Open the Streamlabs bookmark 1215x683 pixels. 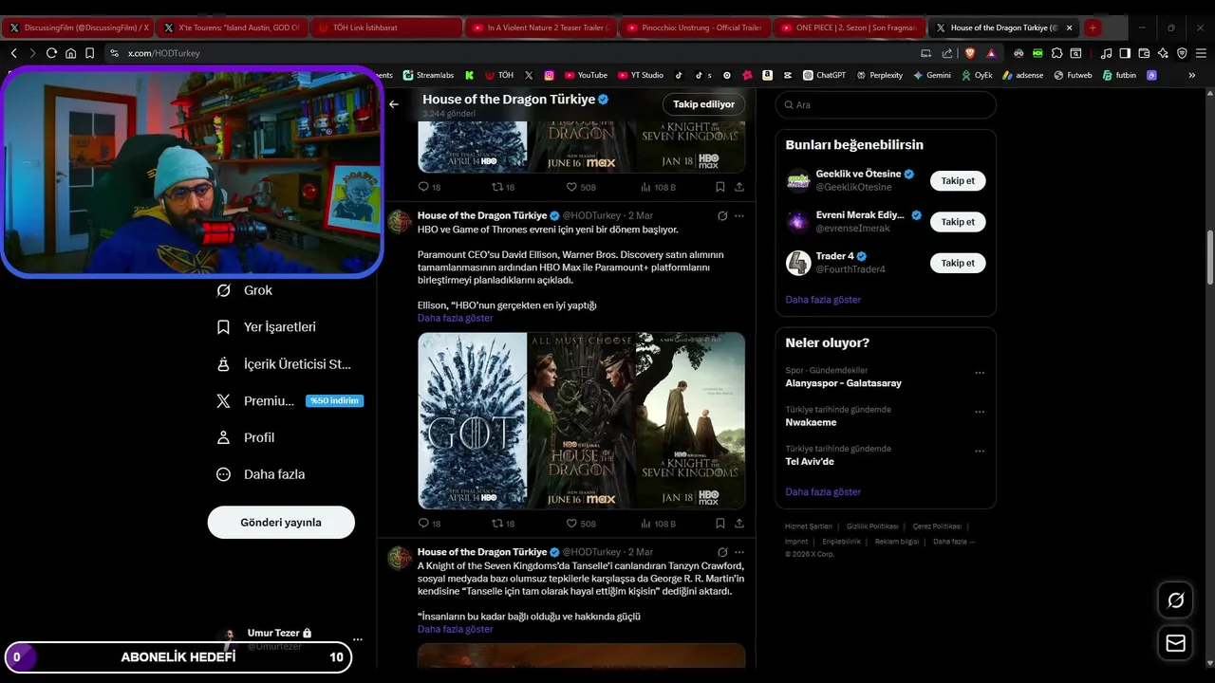(428, 75)
